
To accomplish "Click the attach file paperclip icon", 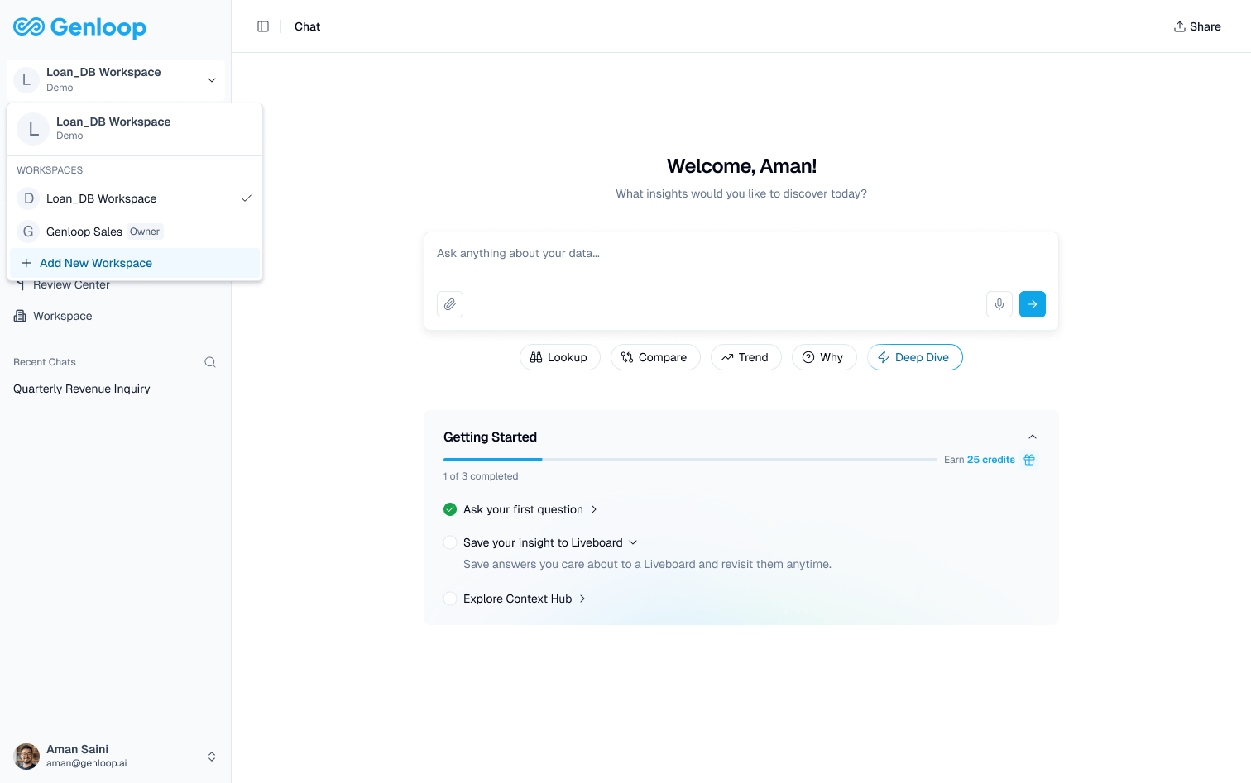I will coord(450,304).
